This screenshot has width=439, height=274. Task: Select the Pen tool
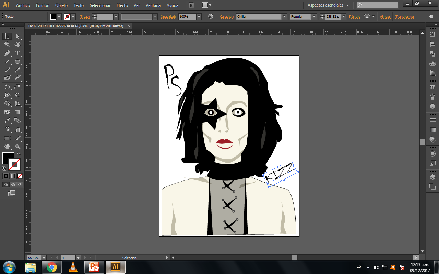click(7, 53)
